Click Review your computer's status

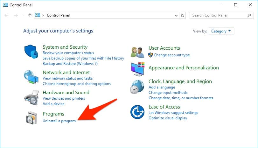pos(68,53)
